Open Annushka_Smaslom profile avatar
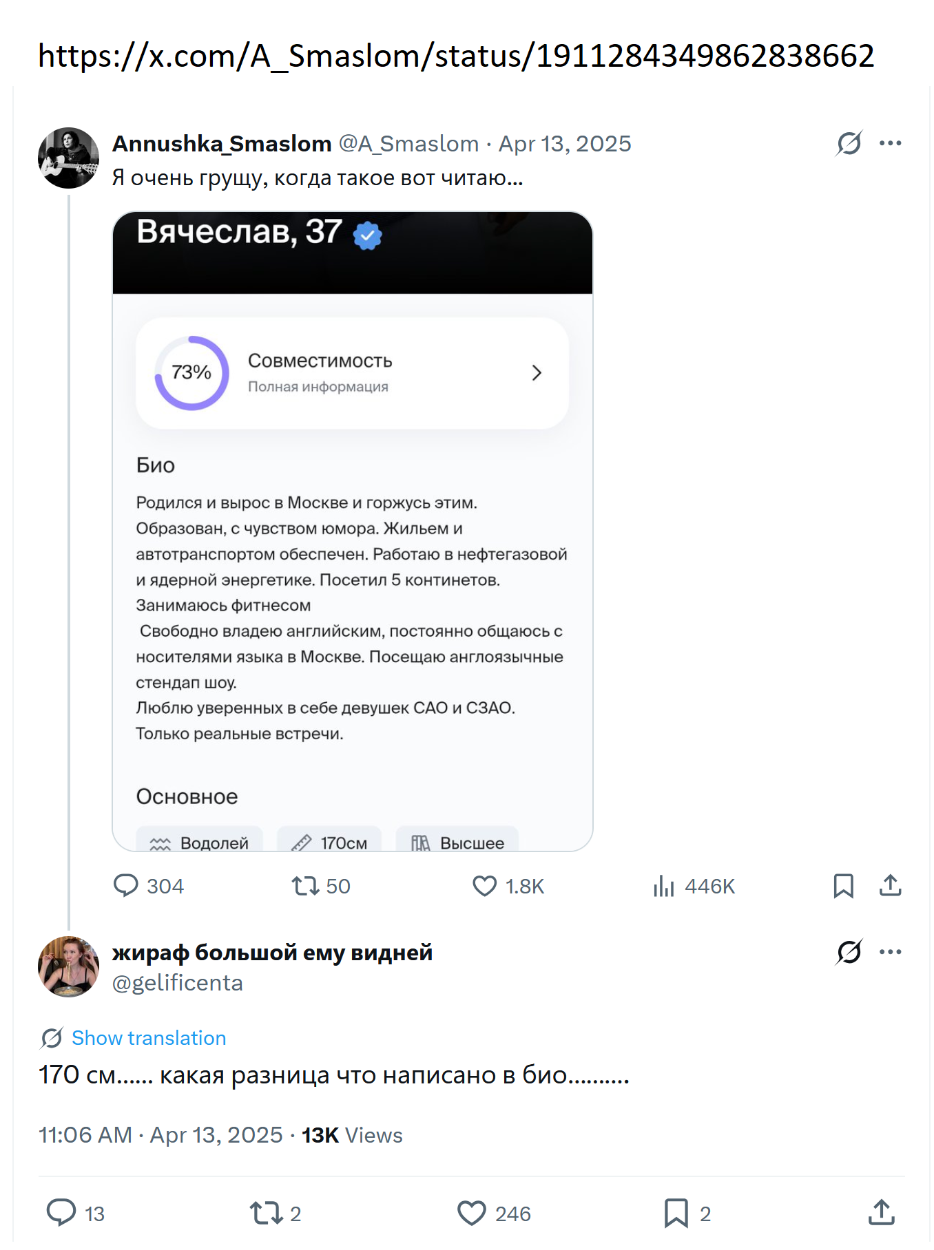Viewport: 934px width, 1250px height. tap(68, 158)
